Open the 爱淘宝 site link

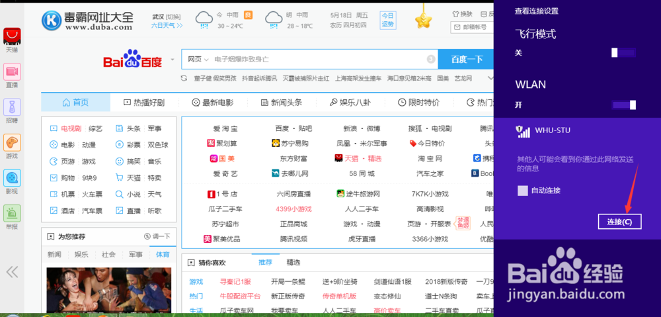(x=225, y=129)
